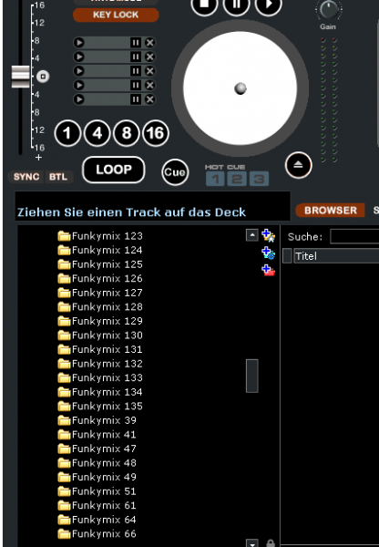Set loop length to 8 beats
The width and height of the screenshot is (379, 547).
pos(127,133)
